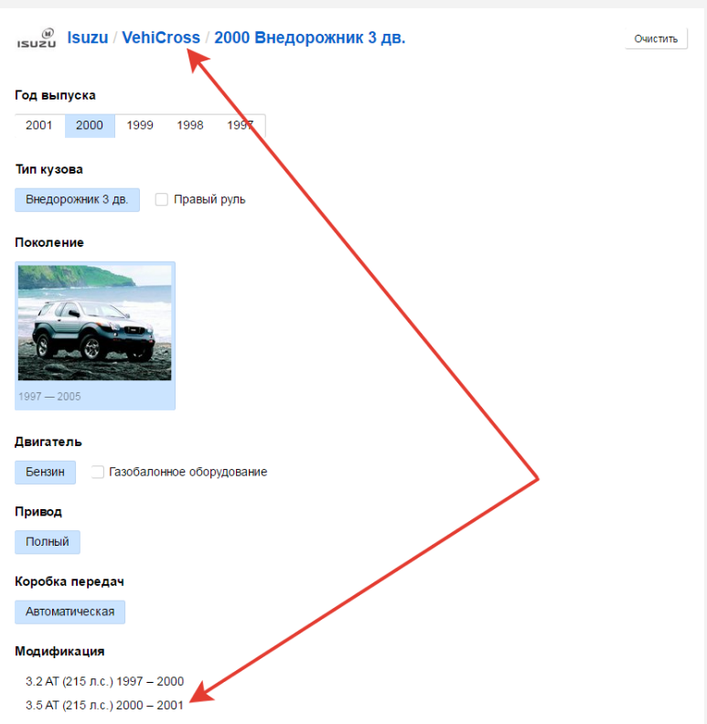Toggle Газобалонное оборудование checkbox
This screenshot has width=707, height=724.
(97, 472)
